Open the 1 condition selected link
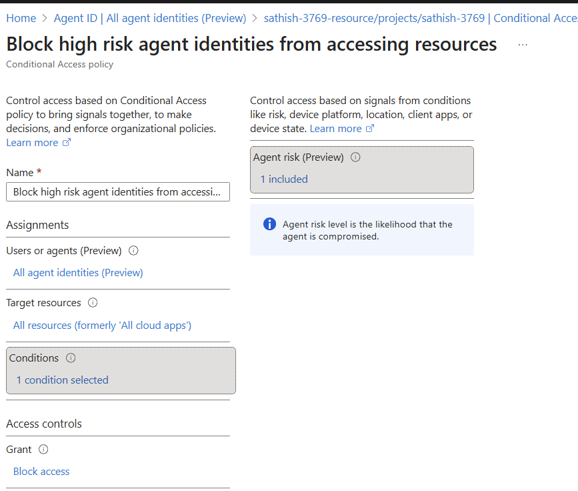The height and width of the screenshot is (491, 578). pyautogui.click(x=62, y=380)
